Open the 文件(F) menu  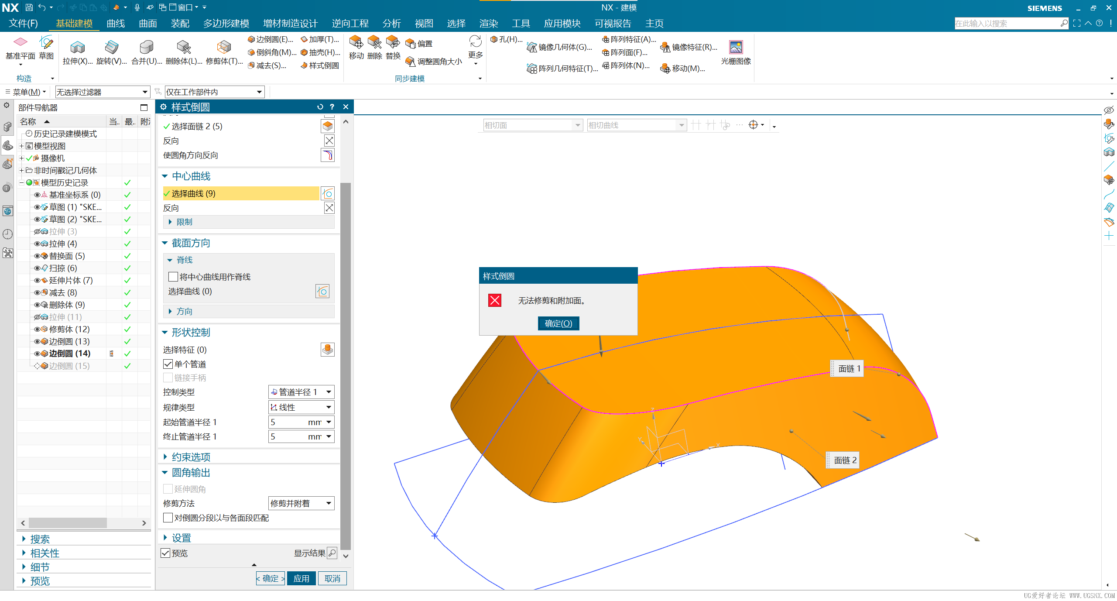(23, 23)
